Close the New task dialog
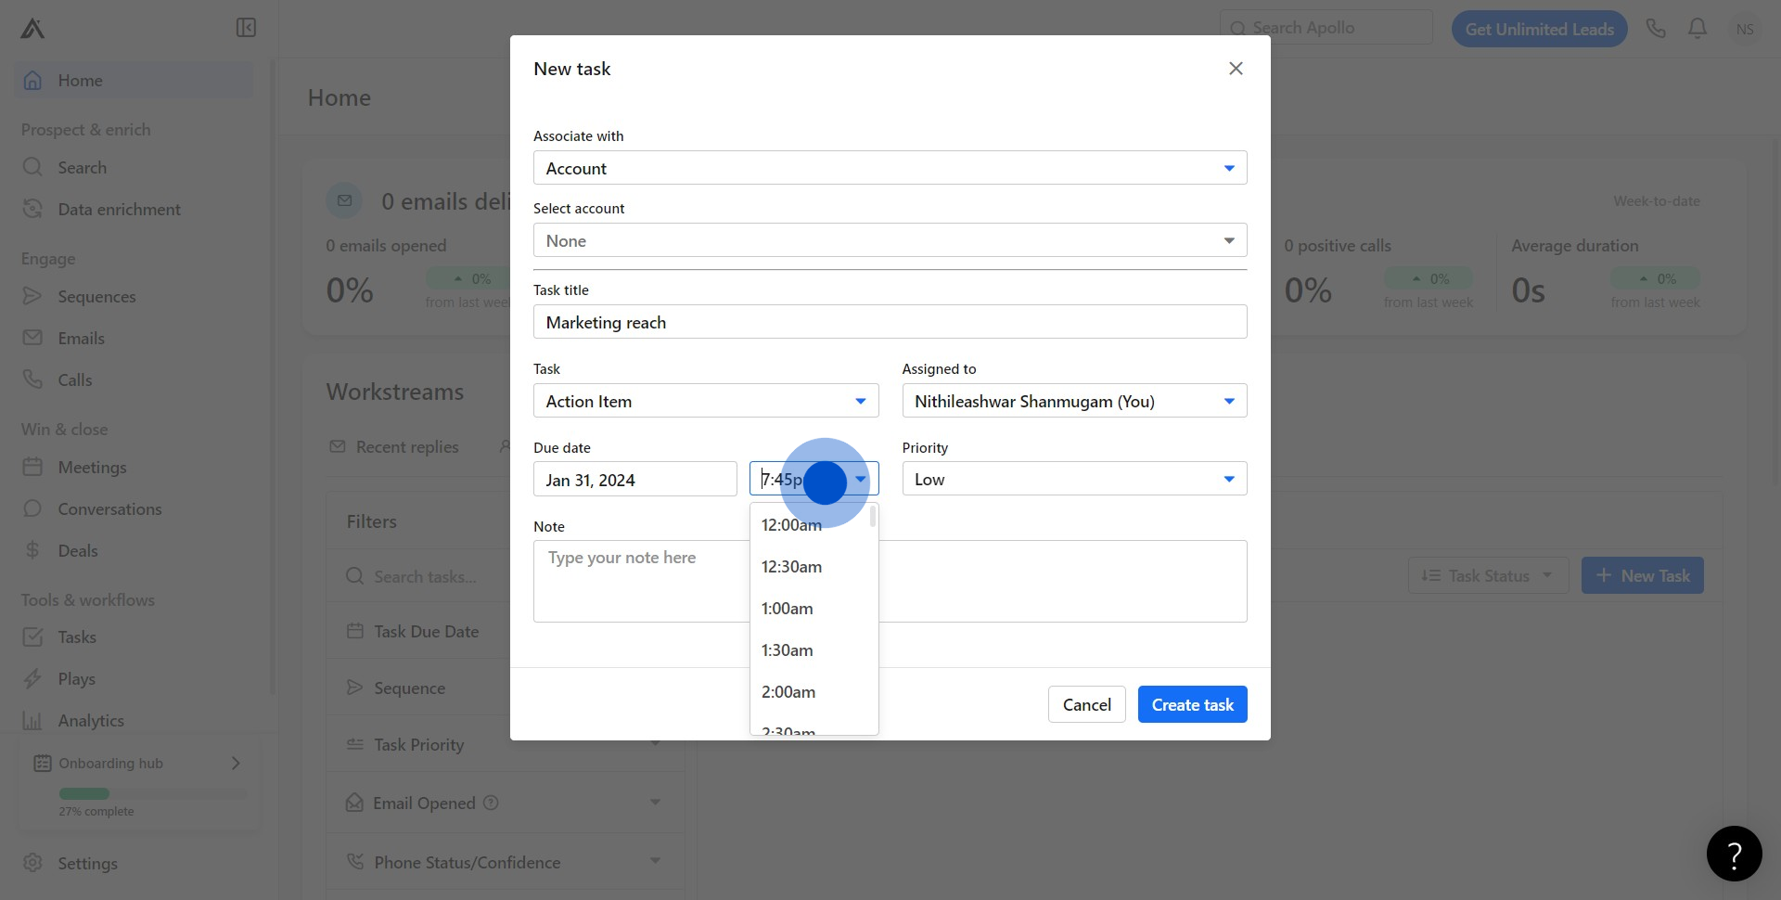Image resolution: width=1781 pixels, height=900 pixels. pyautogui.click(x=1236, y=69)
